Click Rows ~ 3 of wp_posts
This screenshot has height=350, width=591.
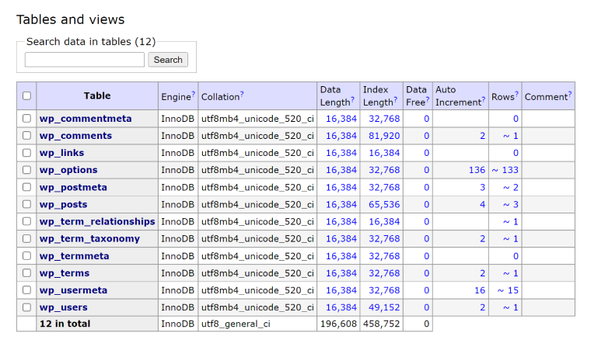pyautogui.click(x=511, y=204)
